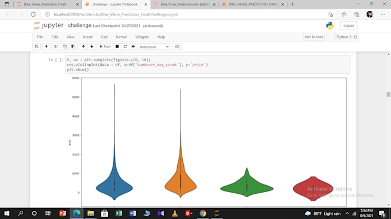391x219 pixels.
Task: Open browser Collections icon
Action: (357, 14)
